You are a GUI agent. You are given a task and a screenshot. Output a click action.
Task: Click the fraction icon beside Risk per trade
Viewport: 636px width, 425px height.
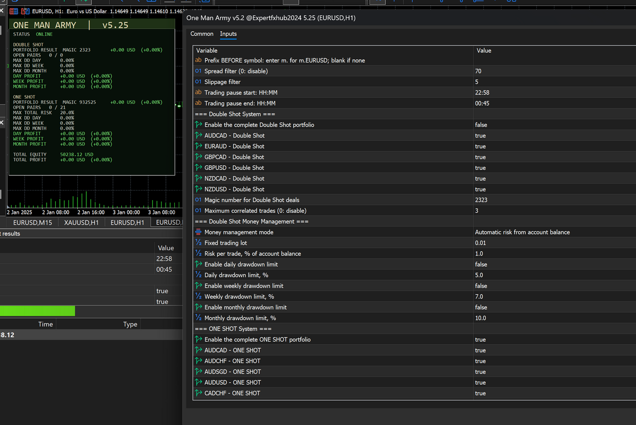click(198, 254)
